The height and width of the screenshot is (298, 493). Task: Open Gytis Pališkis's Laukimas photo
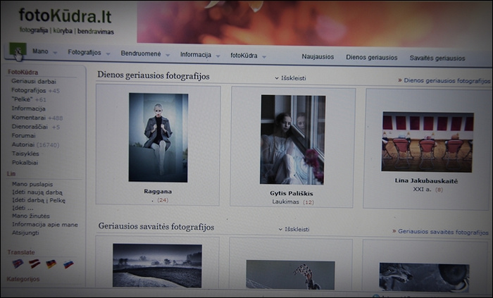point(293,139)
